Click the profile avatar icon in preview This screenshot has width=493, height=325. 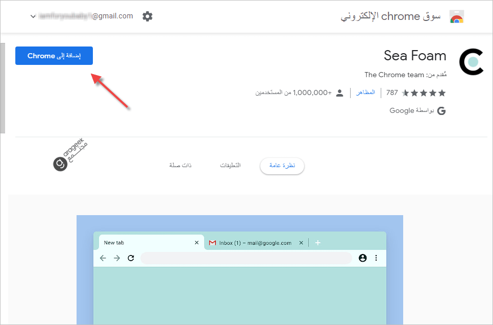point(362,258)
